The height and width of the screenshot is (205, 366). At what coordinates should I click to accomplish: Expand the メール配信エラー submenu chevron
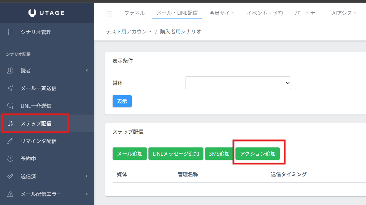click(x=87, y=194)
